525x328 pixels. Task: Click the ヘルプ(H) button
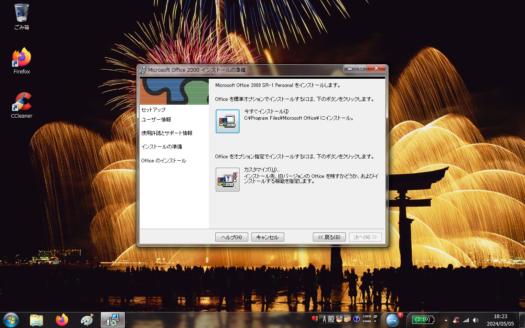[232, 237]
